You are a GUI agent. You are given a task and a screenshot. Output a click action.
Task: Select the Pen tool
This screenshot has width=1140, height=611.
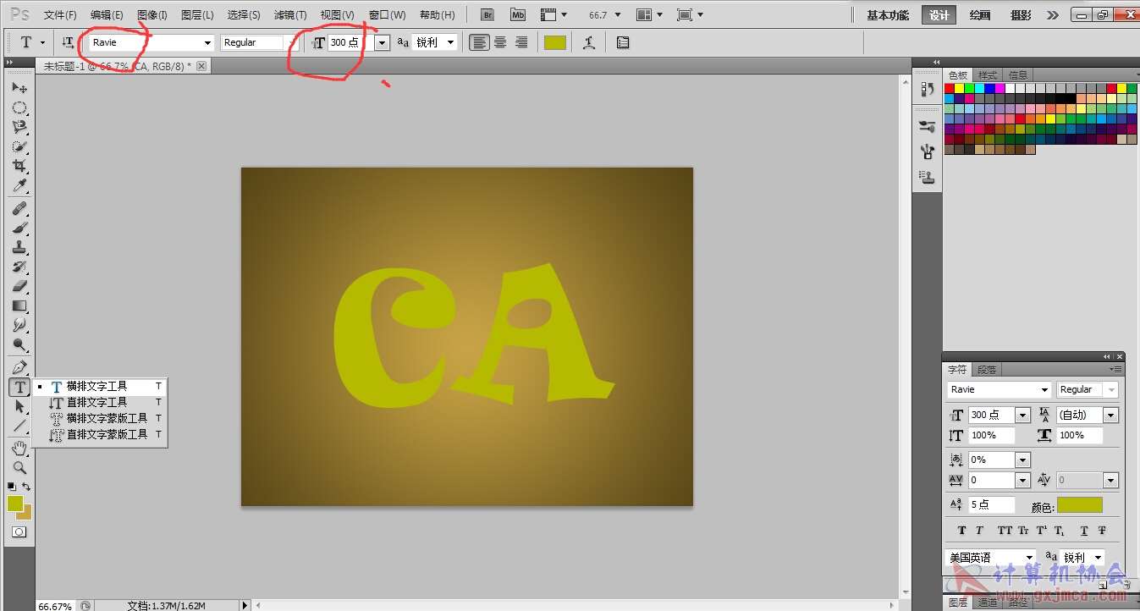(x=19, y=367)
